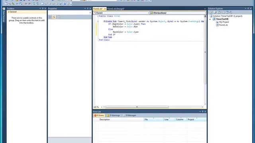Image resolution: width=255 pixels, height=143 pixels.
Task: Close the Toolbox panel
Action: (x=45, y=8)
